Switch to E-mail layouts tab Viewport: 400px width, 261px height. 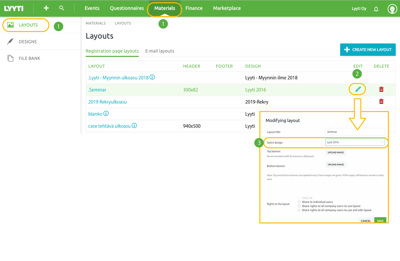[x=160, y=51]
